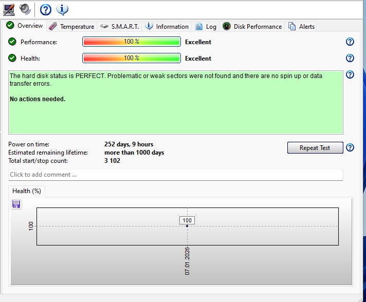Open help icon on the Performance row
This screenshot has height=302, width=366.
click(350, 42)
